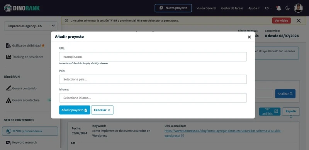Click the Analizar button
This screenshot has height=150, width=309.
[x=285, y=94]
